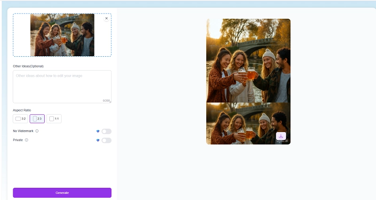Click the diamond premium icon for Private

(x=98, y=140)
